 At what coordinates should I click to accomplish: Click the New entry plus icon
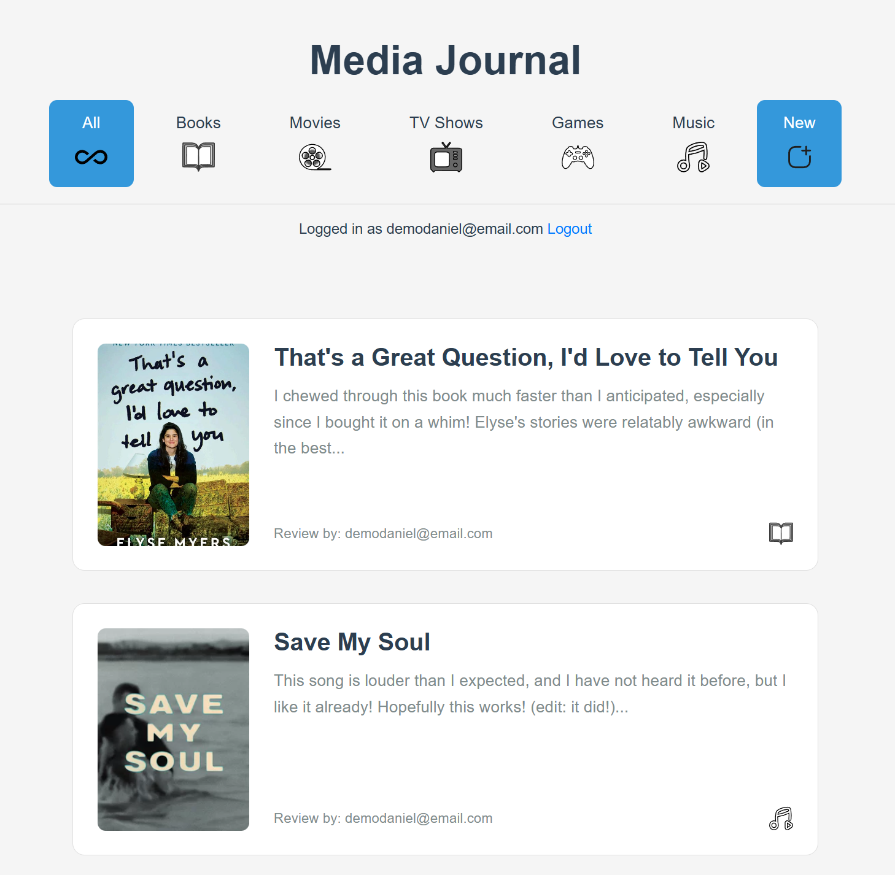pos(799,157)
